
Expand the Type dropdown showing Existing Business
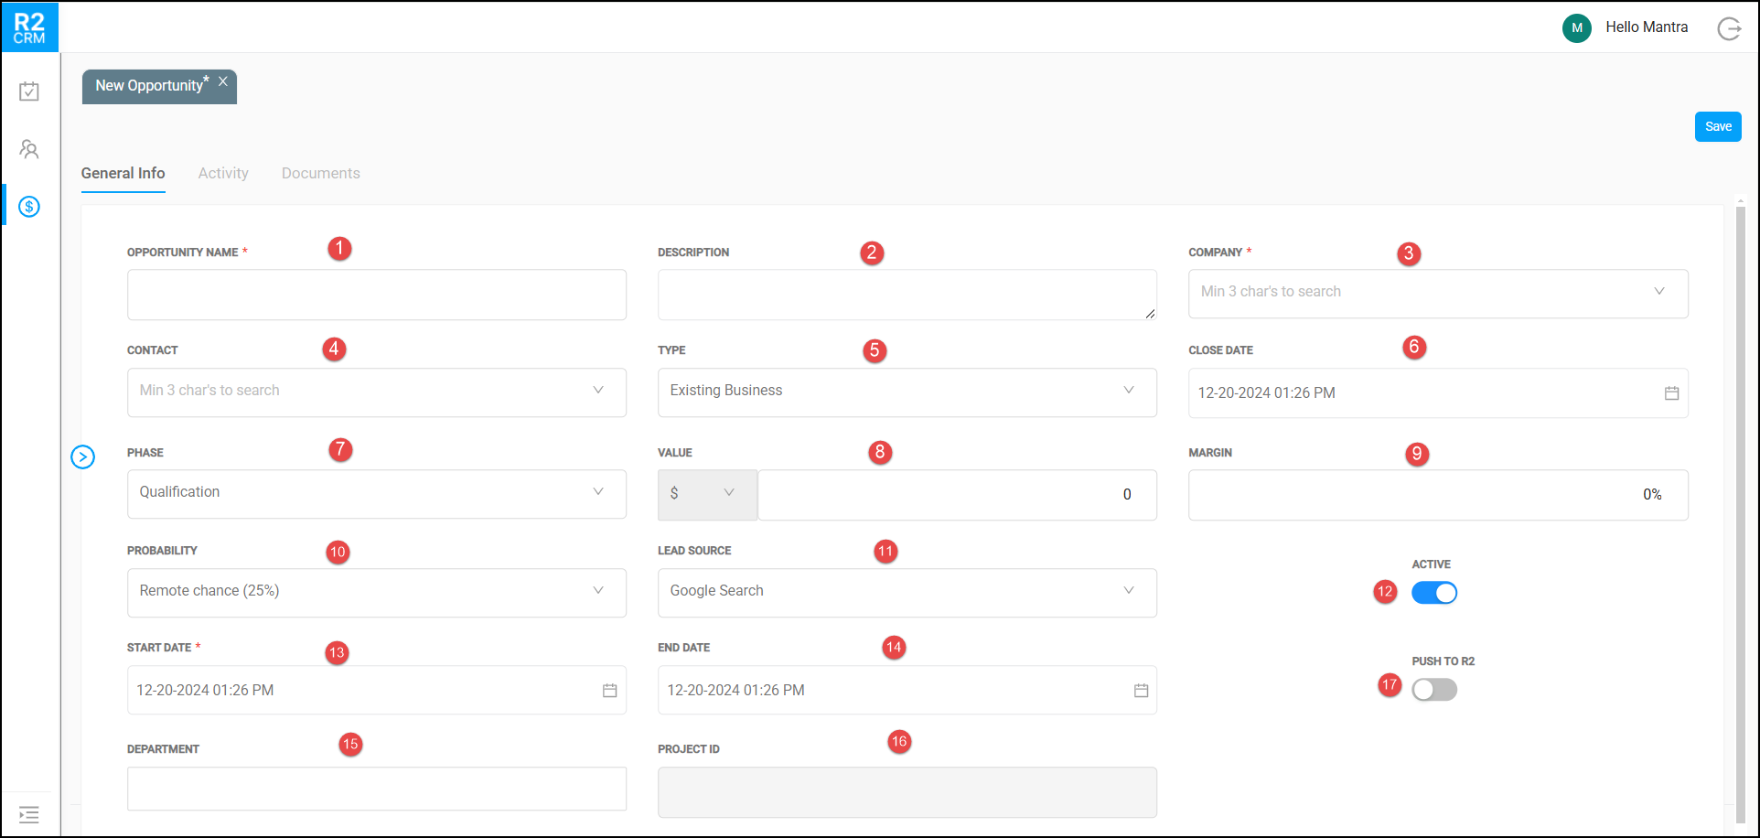click(x=907, y=392)
